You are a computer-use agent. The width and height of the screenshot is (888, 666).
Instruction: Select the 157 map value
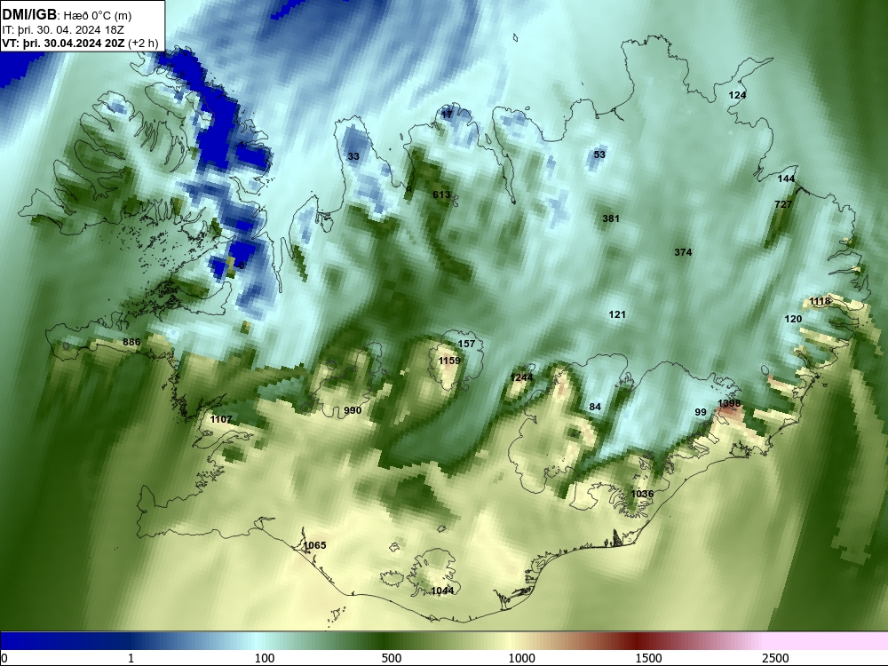[466, 344]
